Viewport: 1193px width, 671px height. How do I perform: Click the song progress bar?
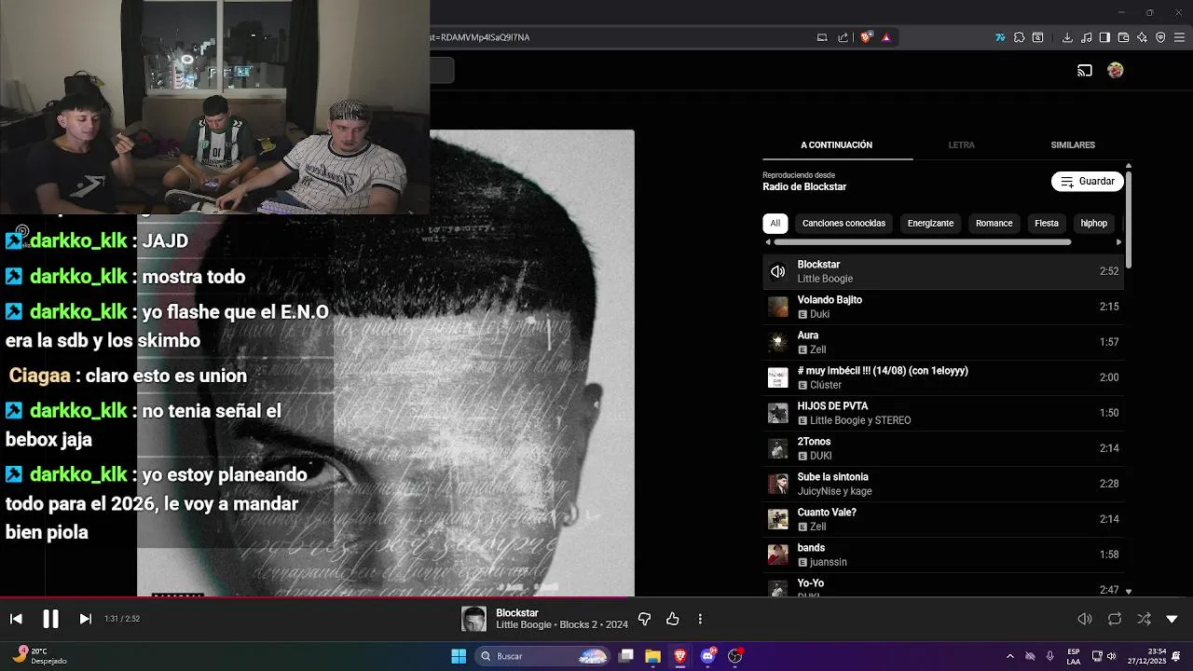pyautogui.click(x=596, y=597)
